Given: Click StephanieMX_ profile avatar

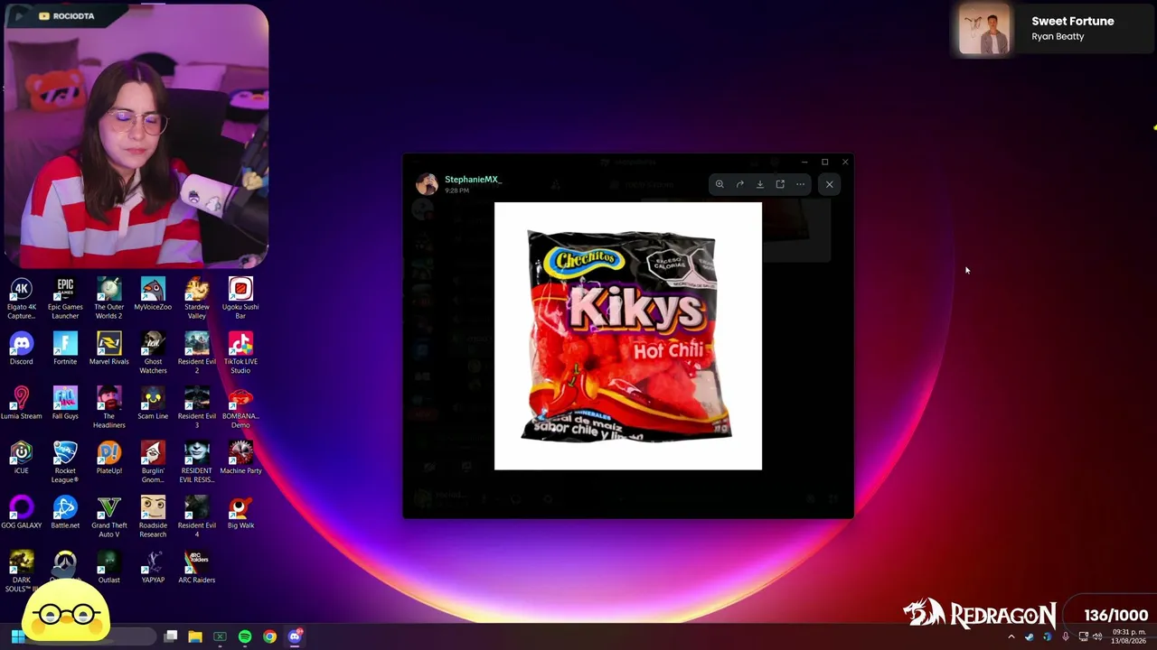Looking at the screenshot, I should coord(427,184).
